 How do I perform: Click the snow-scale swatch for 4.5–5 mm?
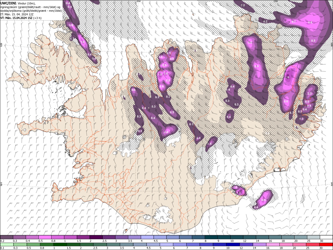pyautogui.click(x=160, y=237)
